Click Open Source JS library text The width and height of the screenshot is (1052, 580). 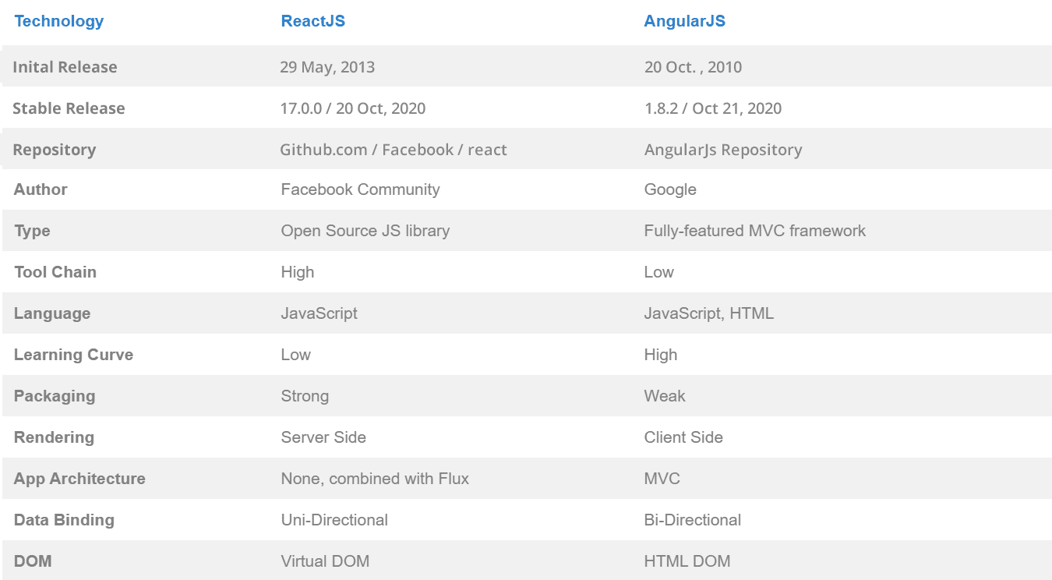[x=365, y=231]
